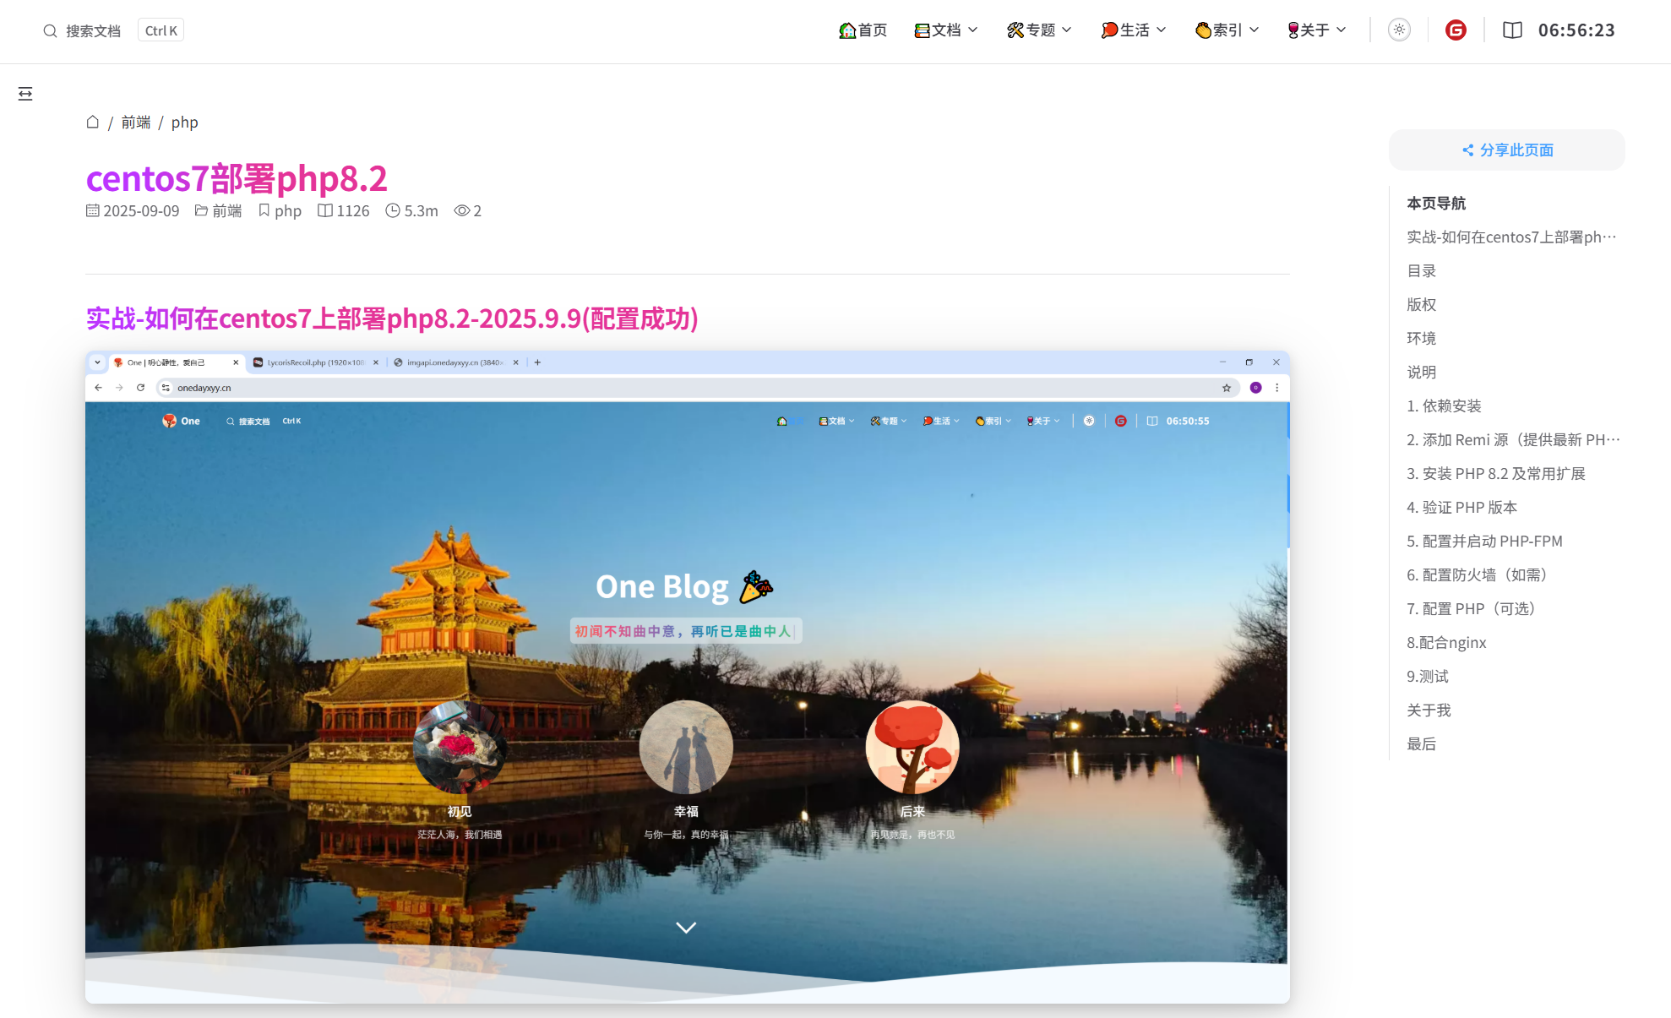Jump to 实战-如何在centos7上部署ph… section
The image size is (1671, 1018).
pyautogui.click(x=1511, y=237)
